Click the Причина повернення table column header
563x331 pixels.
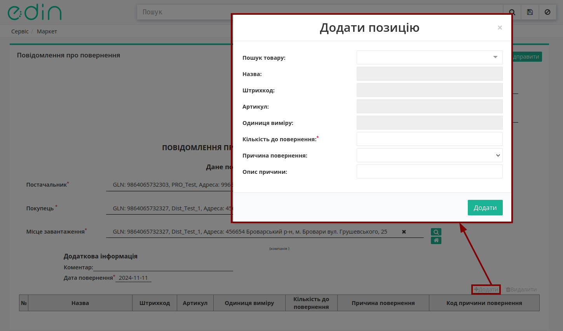[x=383, y=303]
